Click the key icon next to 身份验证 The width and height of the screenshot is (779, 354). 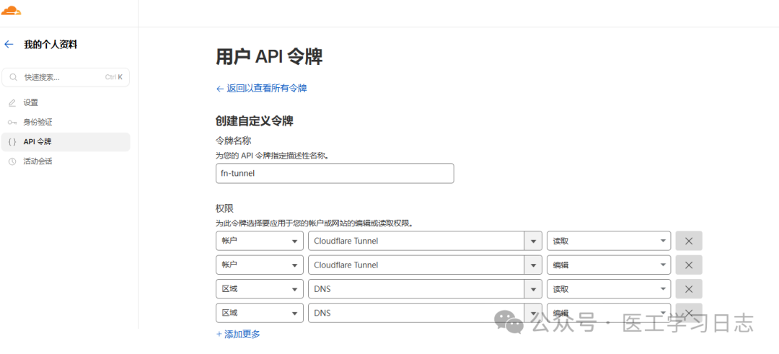[12, 122]
